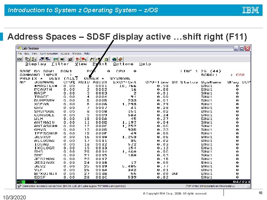Image resolution: width=267 pixels, height=200 pixels.
Task: Select the JESXCF job name
Action: pyautogui.click(x=43, y=137)
